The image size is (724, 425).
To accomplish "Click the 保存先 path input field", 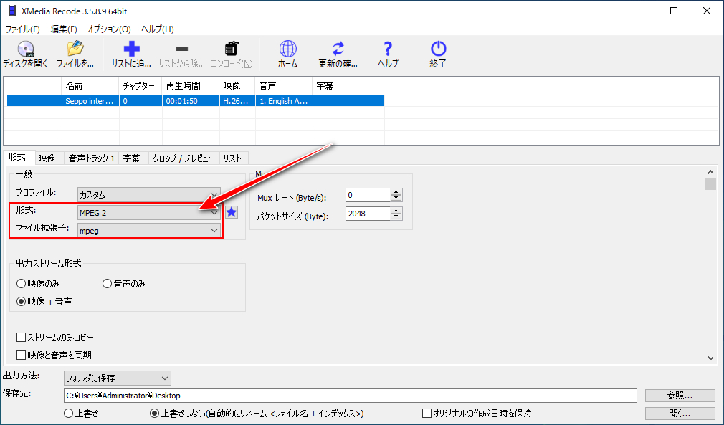I will [350, 396].
